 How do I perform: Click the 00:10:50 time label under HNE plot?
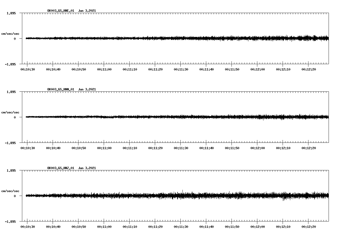[79, 69]
